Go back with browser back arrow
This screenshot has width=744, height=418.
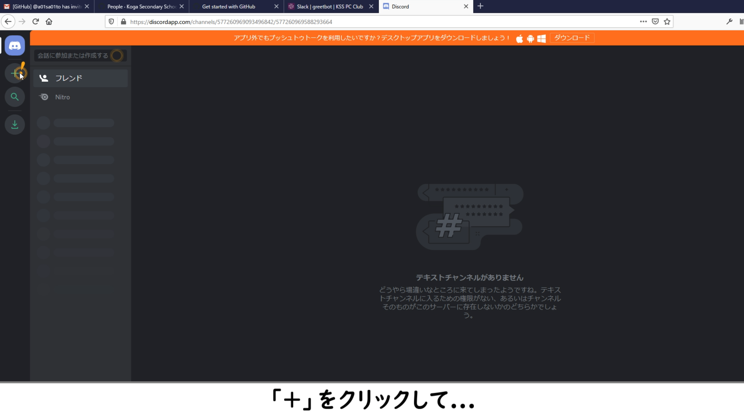tap(8, 22)
